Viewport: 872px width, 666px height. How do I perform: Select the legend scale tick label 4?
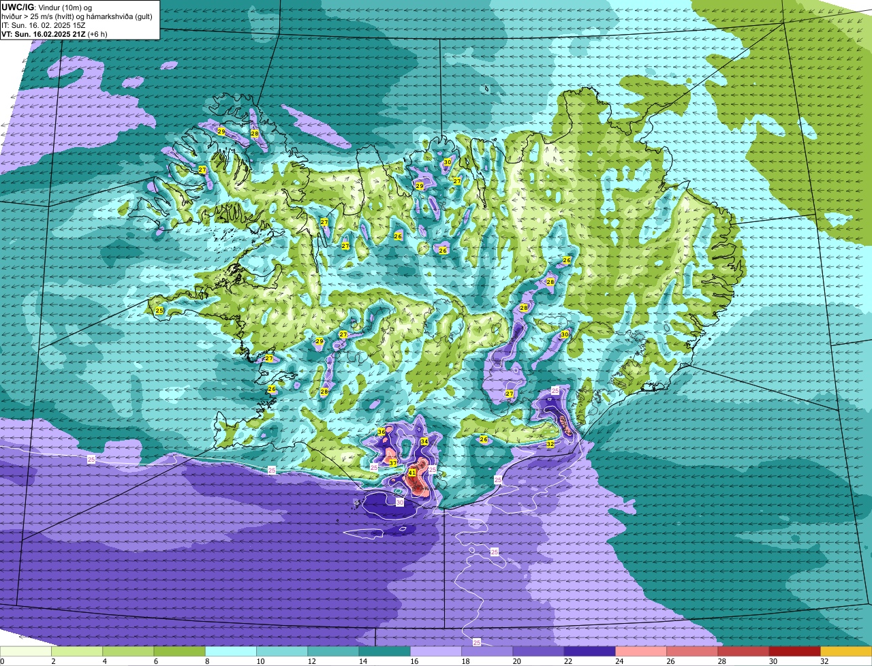pos(104,661)
